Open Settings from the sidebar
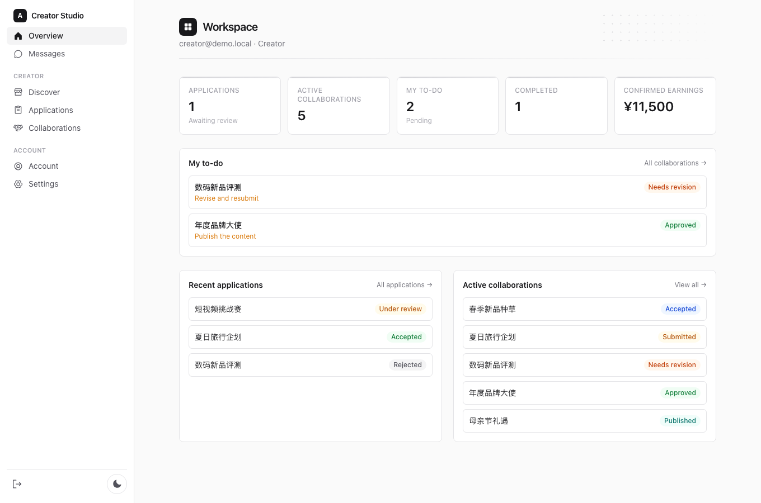The height and width of the screenshot is (503, 761). point(67,184)
